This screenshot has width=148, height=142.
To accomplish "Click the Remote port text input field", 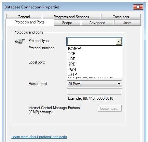I will click(94, 92).
